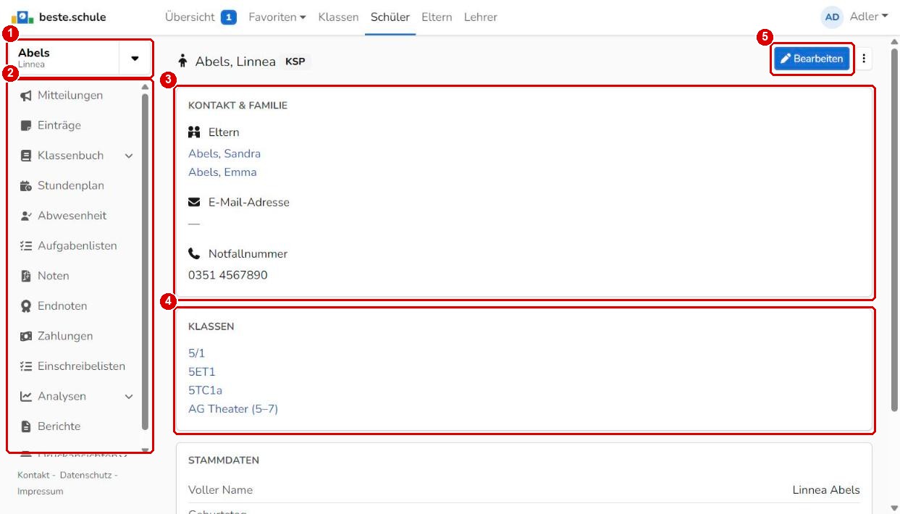Open the Eltern tab in top navigation

pos(437,17)
